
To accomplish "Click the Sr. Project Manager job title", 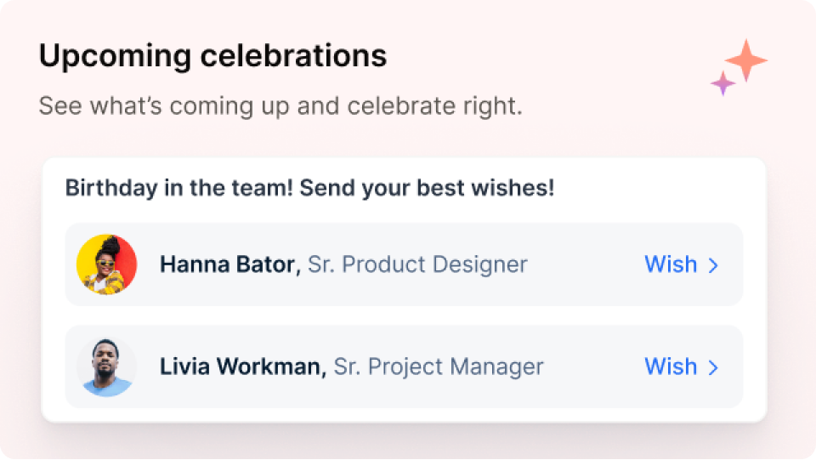I will (x=439, y=366).
